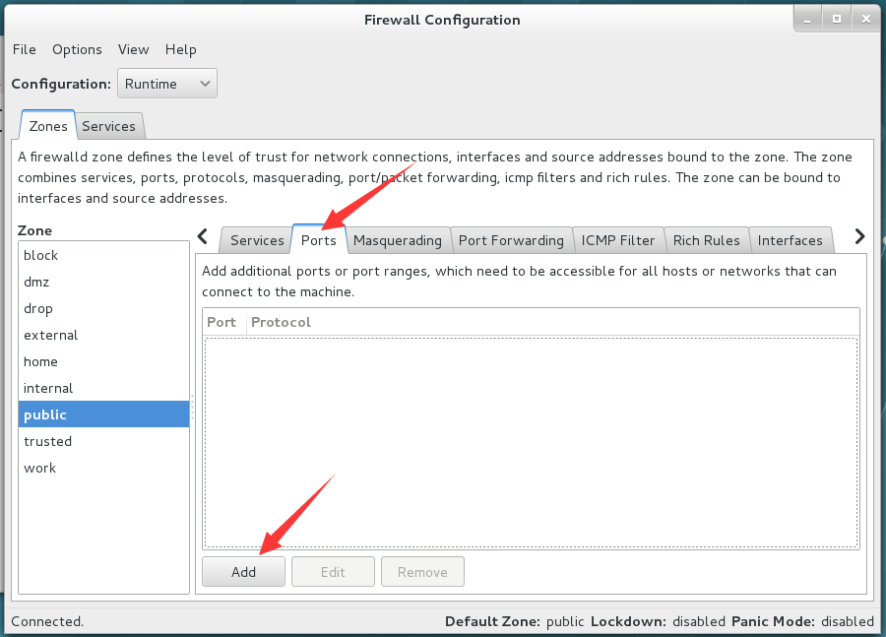The width and height of the screenshot is (886, 637).
Task: Open the Rich Rules tab
Action: (x=706, y=240)
